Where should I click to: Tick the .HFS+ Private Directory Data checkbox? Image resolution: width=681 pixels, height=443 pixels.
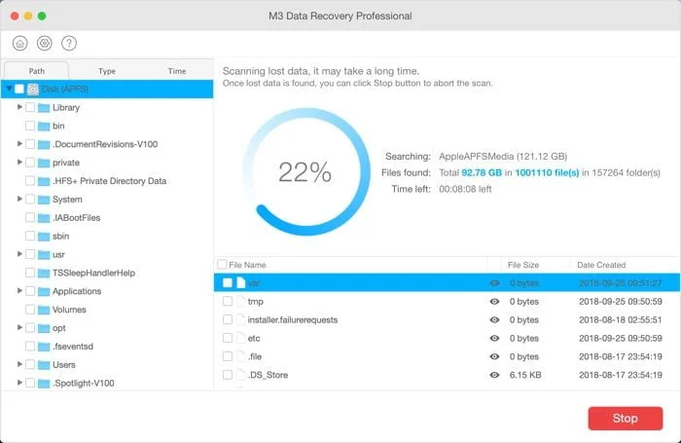(x=30, y=180)
